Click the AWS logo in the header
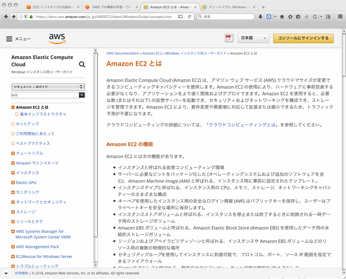346x279 pixels. pos(57,38)
